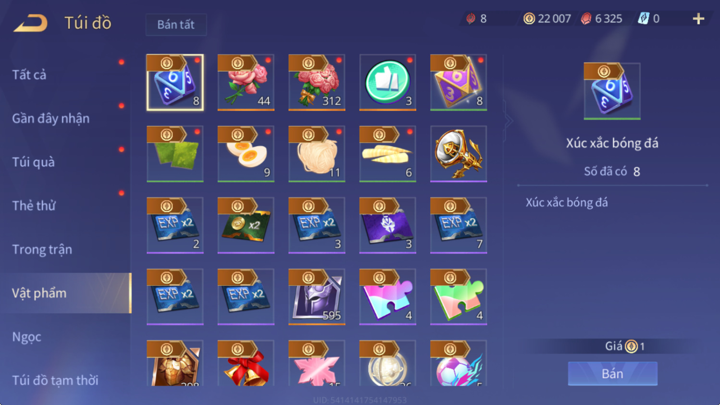Select the purple helmet item with 595
This screenshot has width=720, height=405.
tap(317, 297)
